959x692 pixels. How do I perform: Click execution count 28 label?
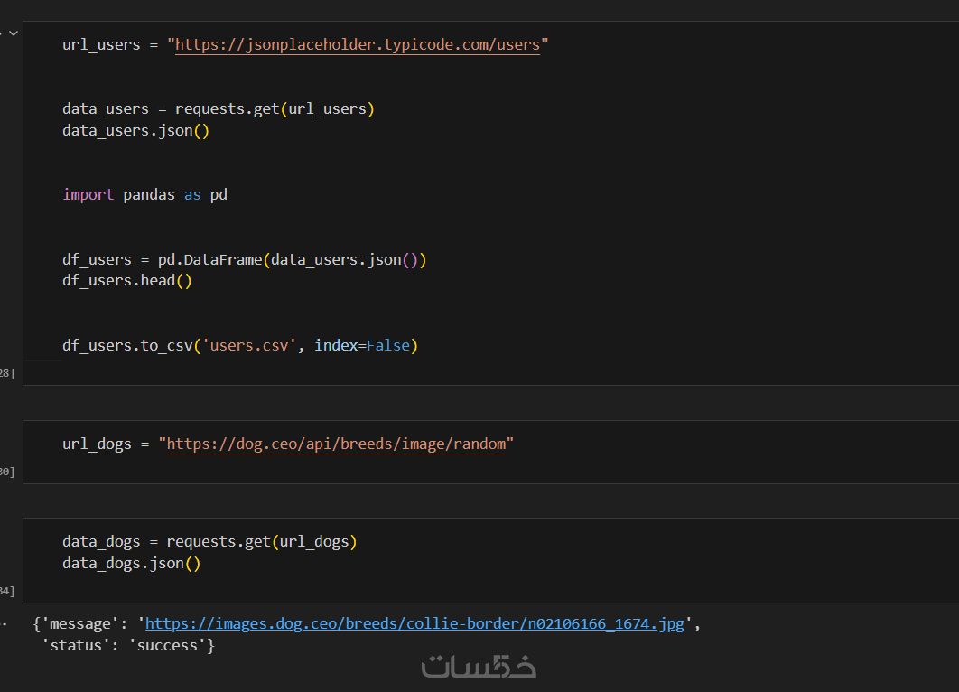[7, 373]
